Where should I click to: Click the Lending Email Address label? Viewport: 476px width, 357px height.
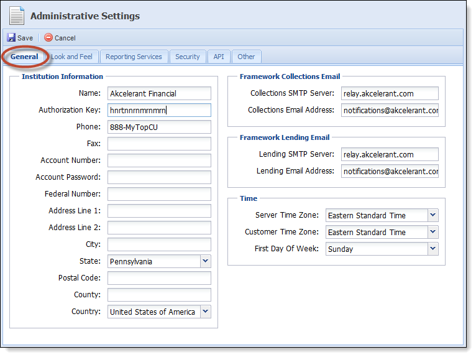click(295, 171)
